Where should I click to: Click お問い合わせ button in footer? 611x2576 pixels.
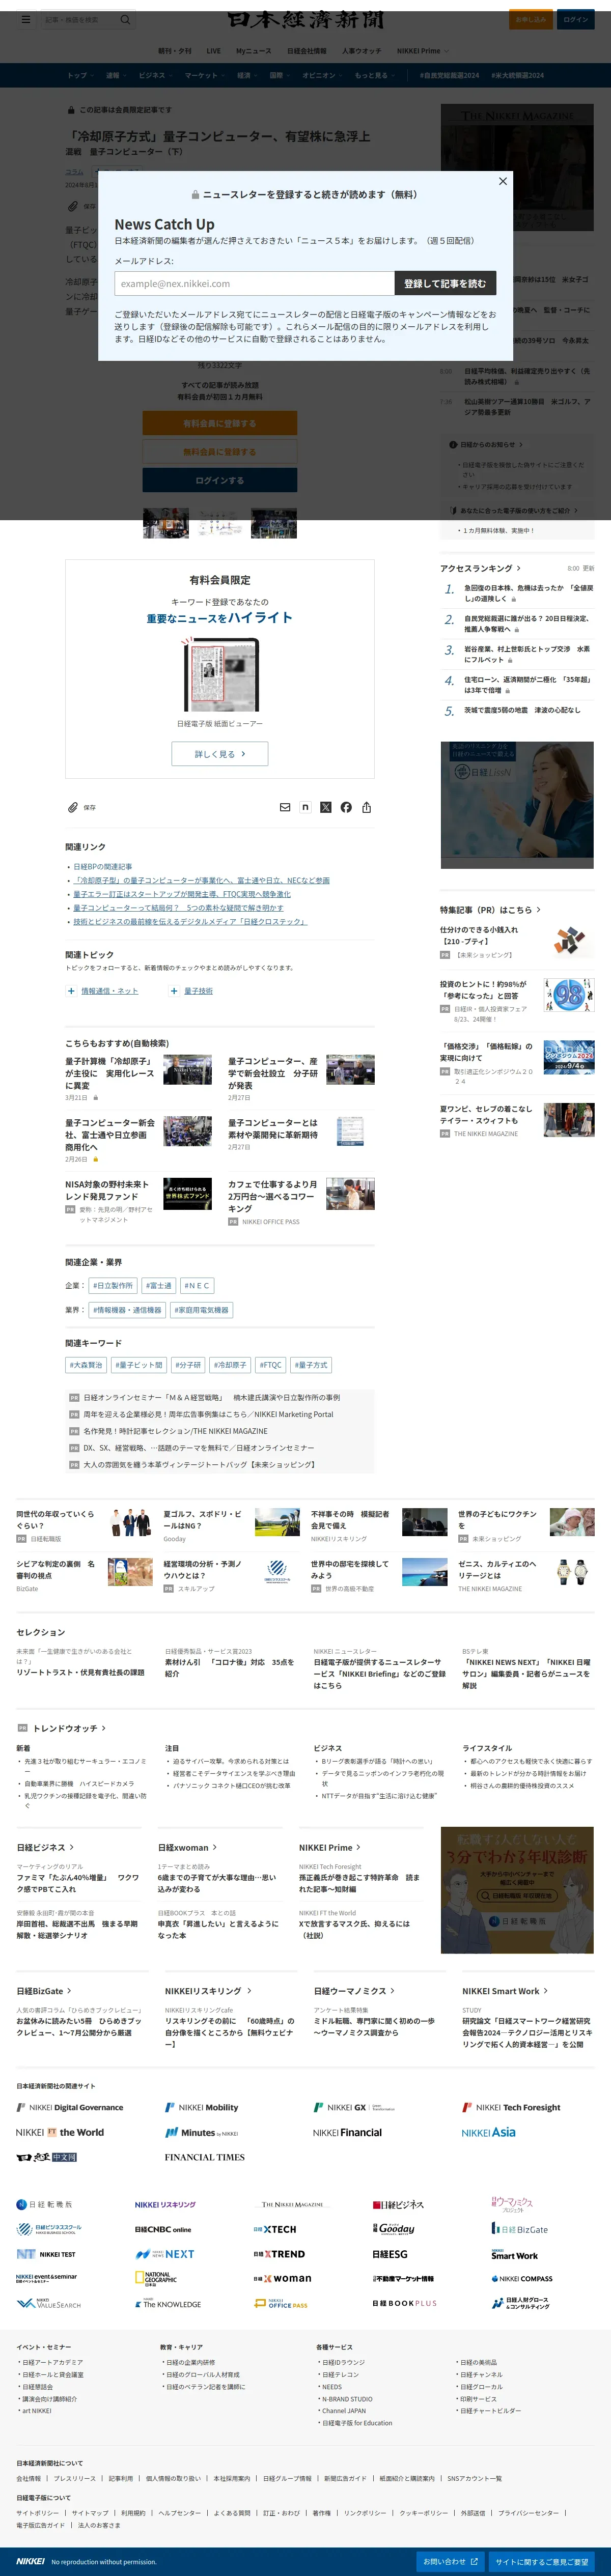[451, 2561]
